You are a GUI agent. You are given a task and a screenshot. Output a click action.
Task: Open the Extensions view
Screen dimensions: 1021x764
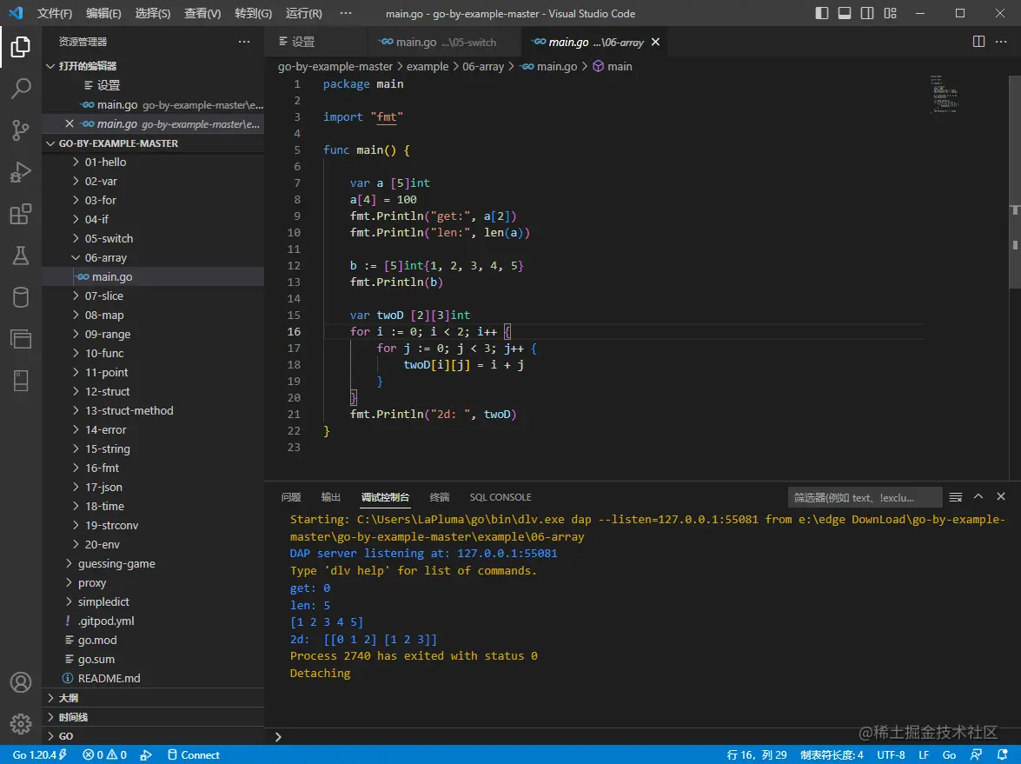pos(21,214)
